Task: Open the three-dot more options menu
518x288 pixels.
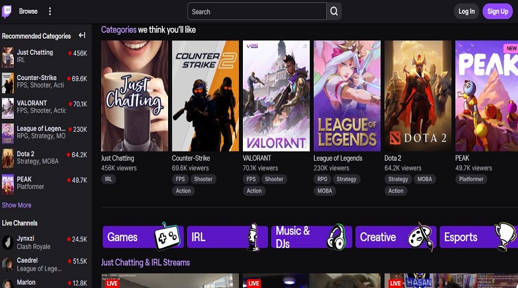Action: click(50, 12)
